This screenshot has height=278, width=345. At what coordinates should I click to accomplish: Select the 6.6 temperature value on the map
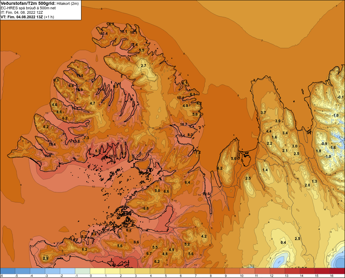pos(166,191)
